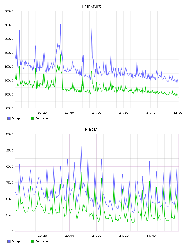The image size is (183, 246).
Task: Click the 500.0 y-axis label on the Frankfurt chart
Action: [x=9, y=53]
